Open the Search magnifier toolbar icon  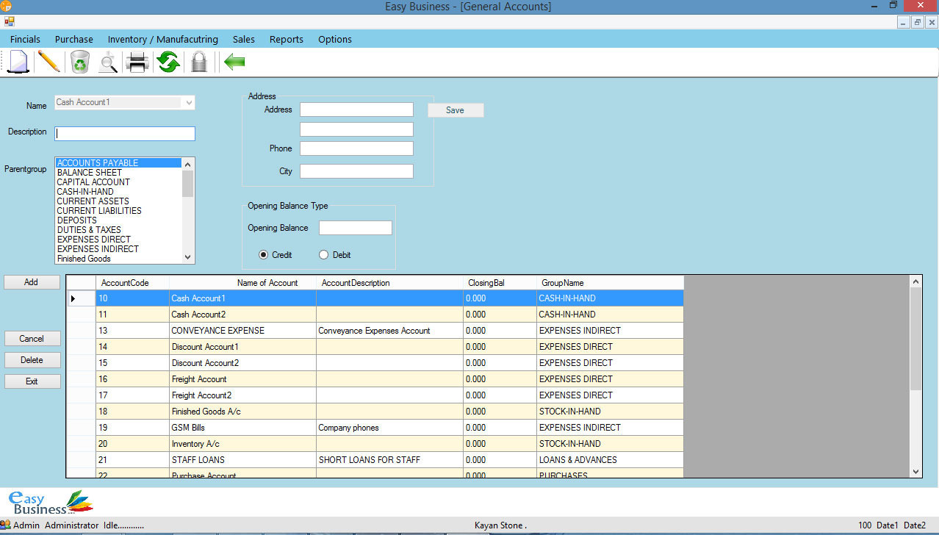109,62
